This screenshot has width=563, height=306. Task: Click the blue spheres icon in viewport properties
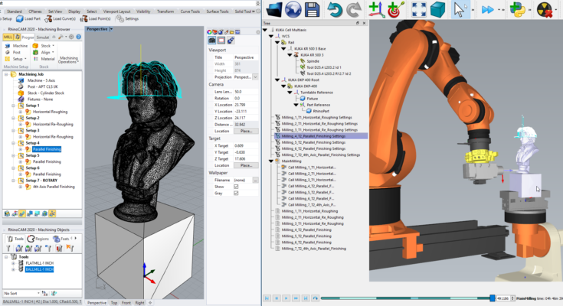tap(231, 41)
